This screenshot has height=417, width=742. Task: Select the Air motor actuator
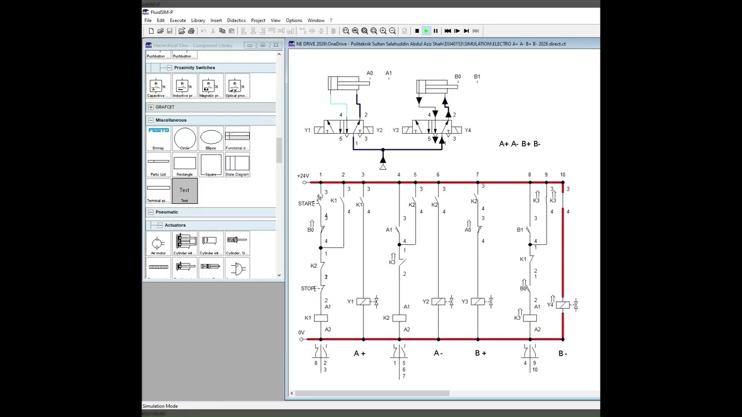(158, 244)
